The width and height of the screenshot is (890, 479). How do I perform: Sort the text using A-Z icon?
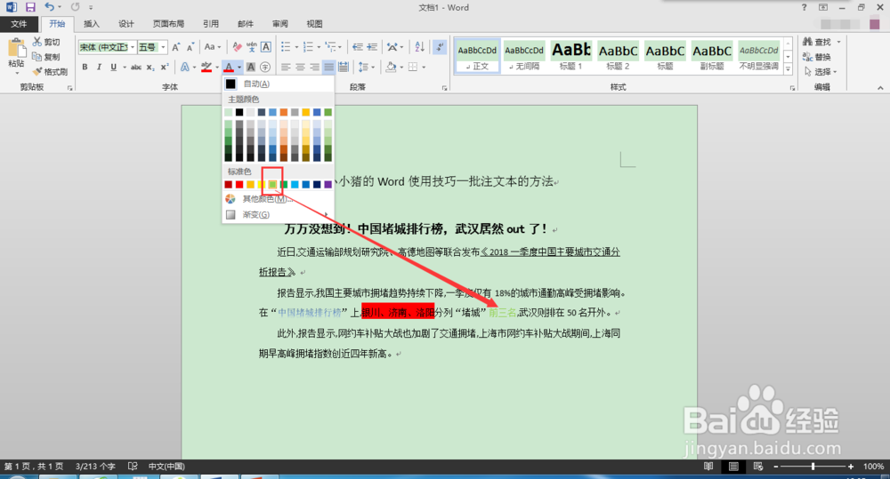419,47
